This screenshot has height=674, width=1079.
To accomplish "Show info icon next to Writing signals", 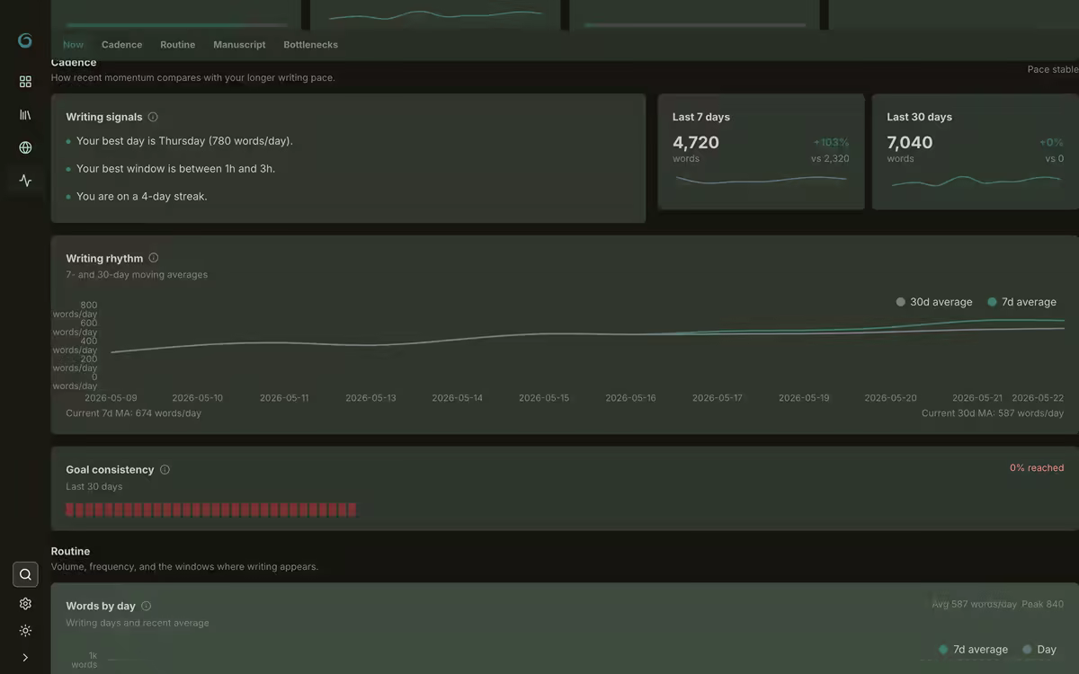I will click(x=153, y=117).
